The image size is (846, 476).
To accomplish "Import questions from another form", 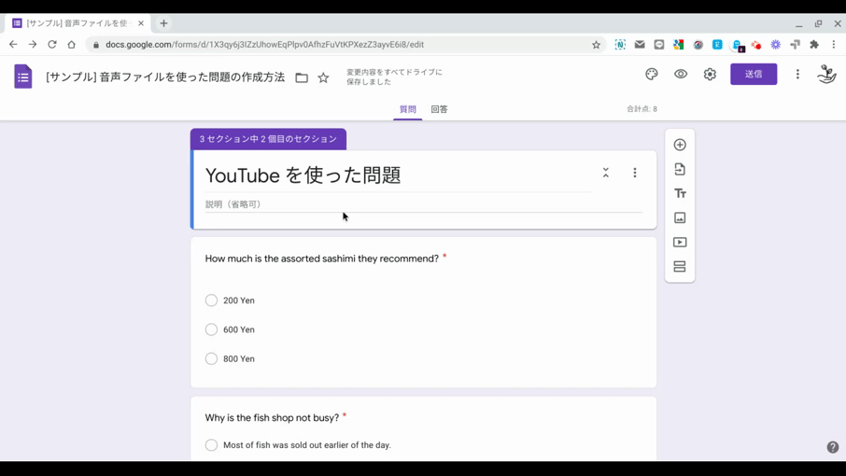I will [680, 169].
